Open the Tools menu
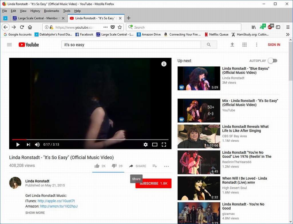 [x=67, y=11]
